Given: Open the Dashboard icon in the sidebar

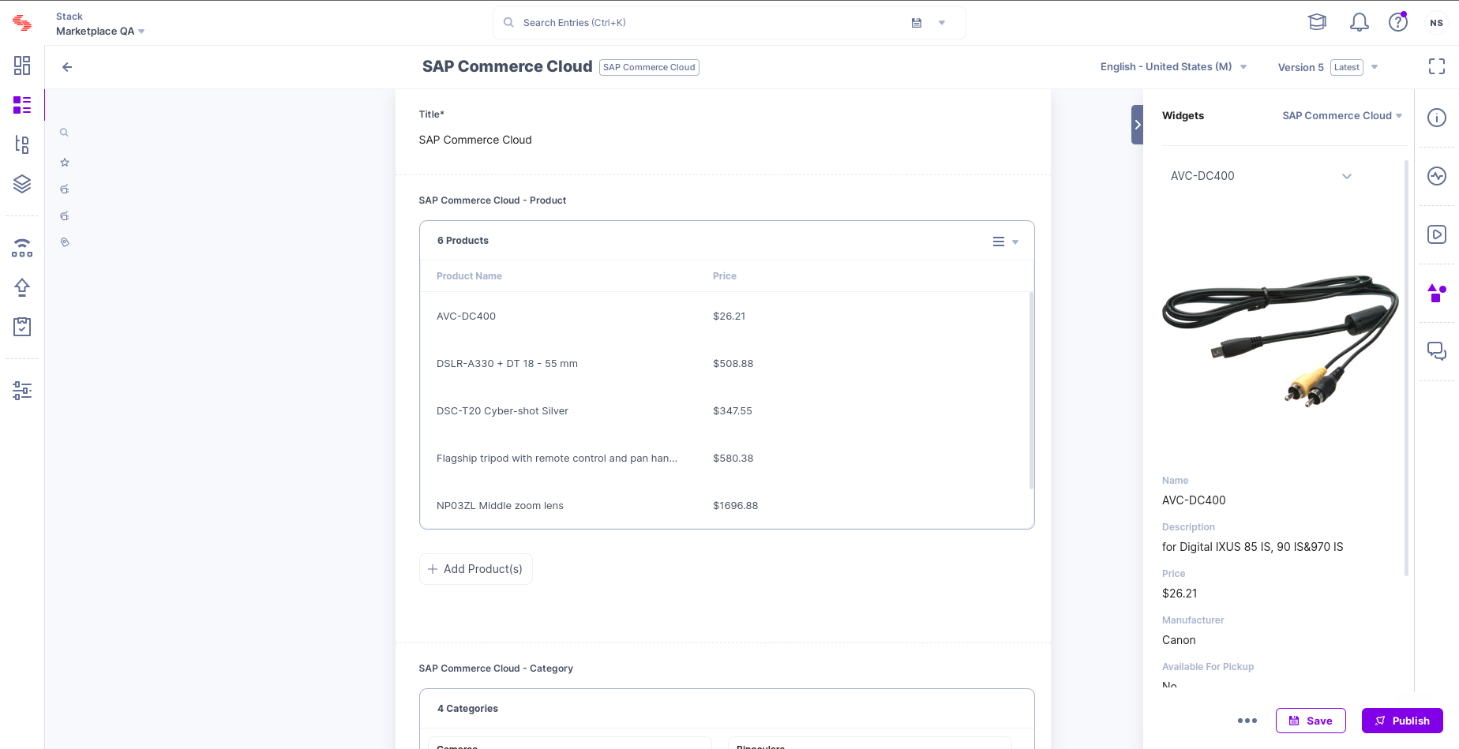Looking at the screenshot, I should (x=22, y=66).
